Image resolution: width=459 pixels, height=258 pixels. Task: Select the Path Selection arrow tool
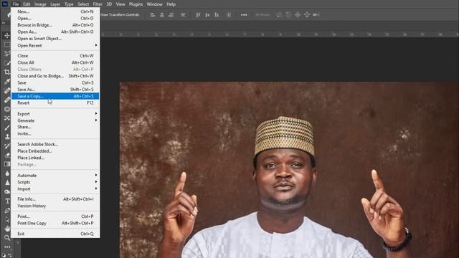pos(7,219)
